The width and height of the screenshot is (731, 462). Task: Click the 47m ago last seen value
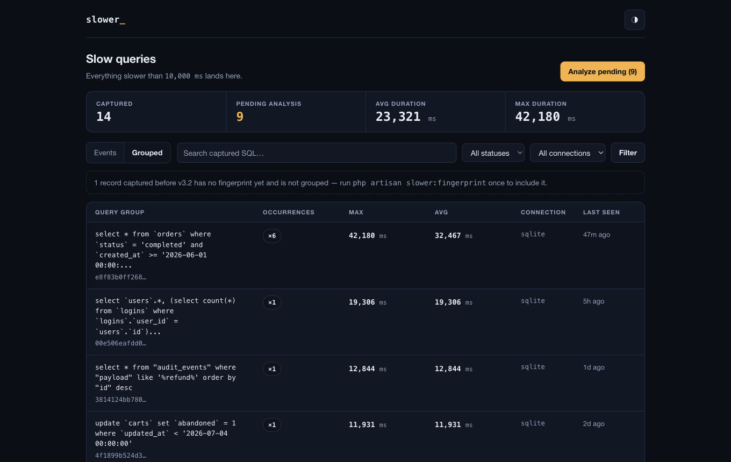(x=597, y=235)
